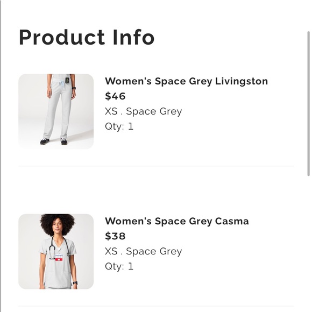Screen dimensions: 312x312
Task: Select the $38 price label
Action: (115, 236)
